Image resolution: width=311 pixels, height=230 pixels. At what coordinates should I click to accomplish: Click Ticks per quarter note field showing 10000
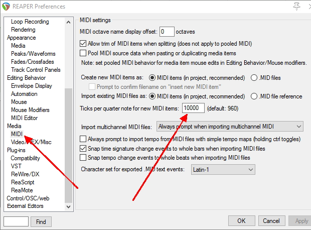click(x=194, y=108)
